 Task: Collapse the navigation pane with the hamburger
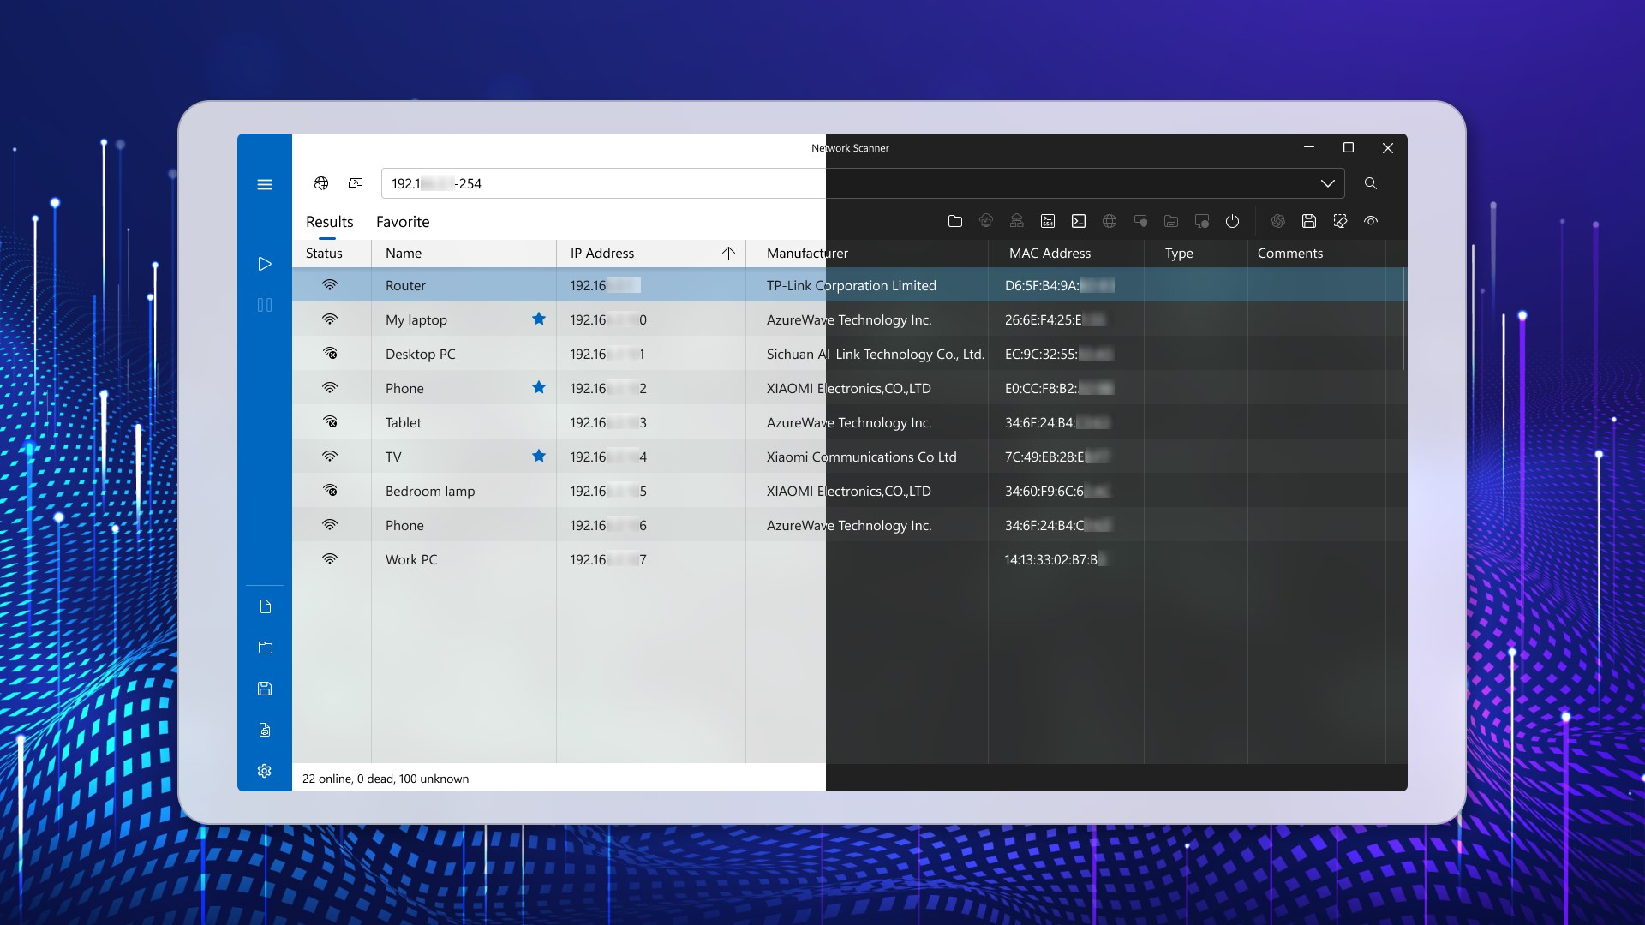266,184
